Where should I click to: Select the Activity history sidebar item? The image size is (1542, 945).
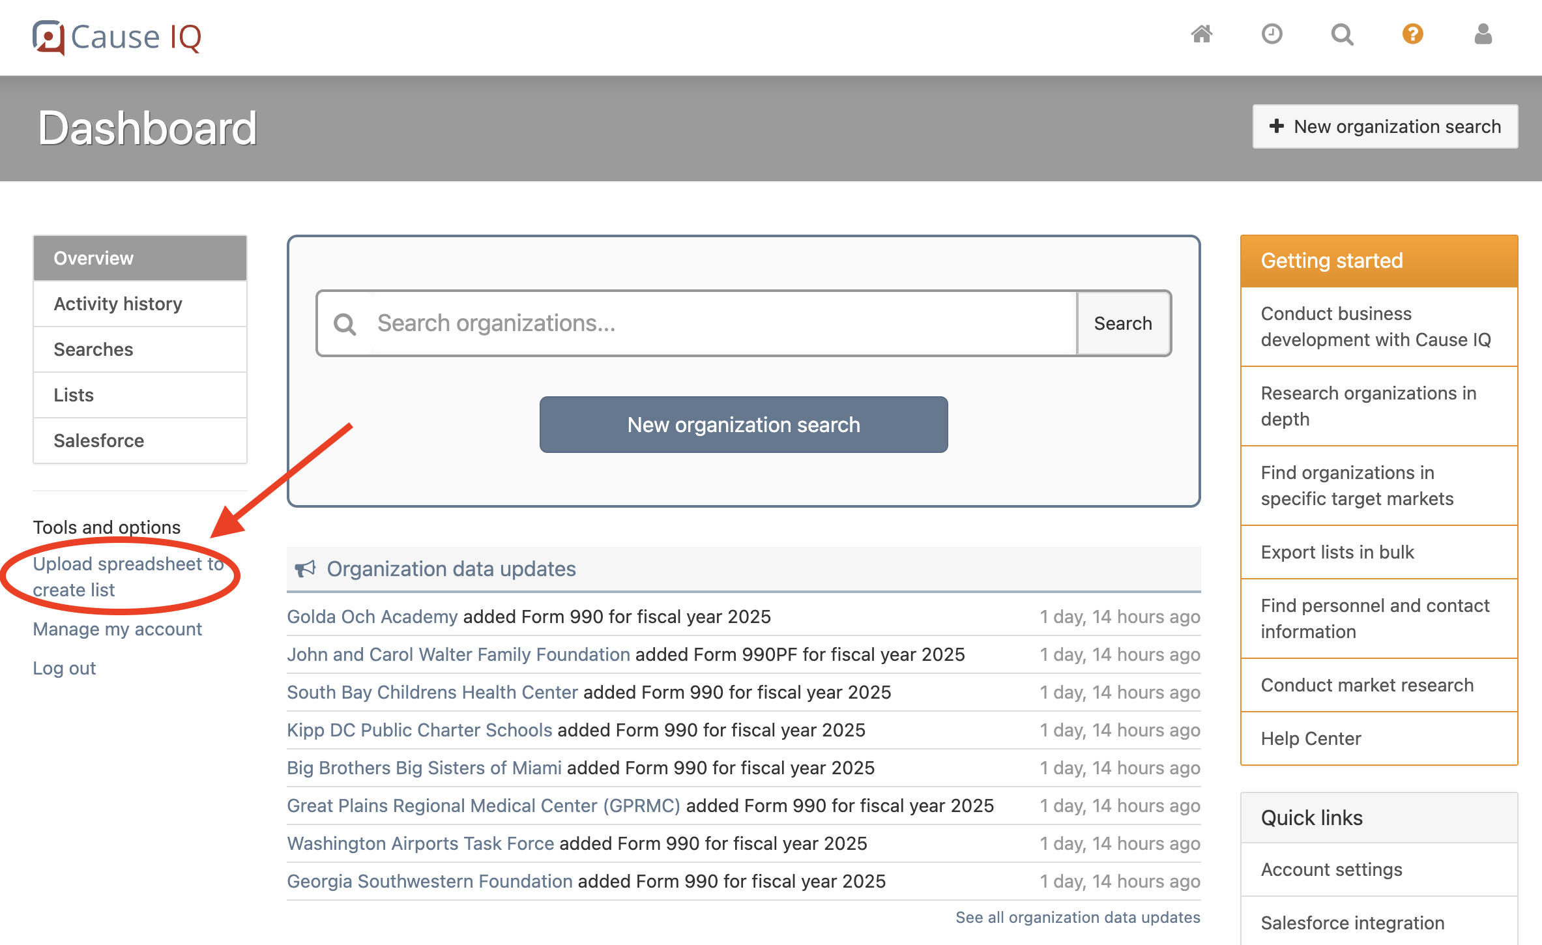[140, 304]
